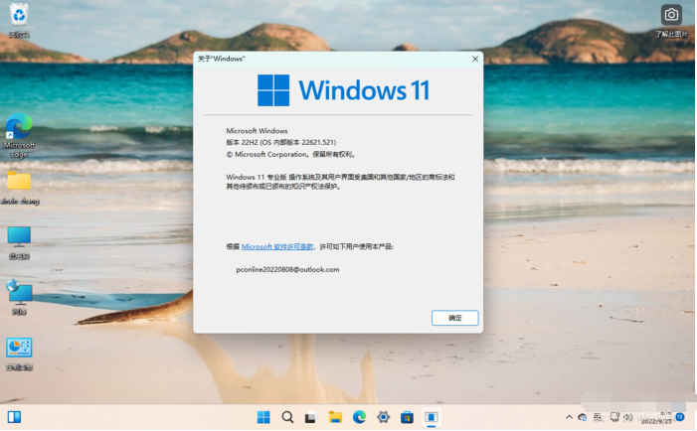The width and height of the screenshot is (697, 431).
Task: Close the About Windows dialog
Action: [x=475, y=59]
